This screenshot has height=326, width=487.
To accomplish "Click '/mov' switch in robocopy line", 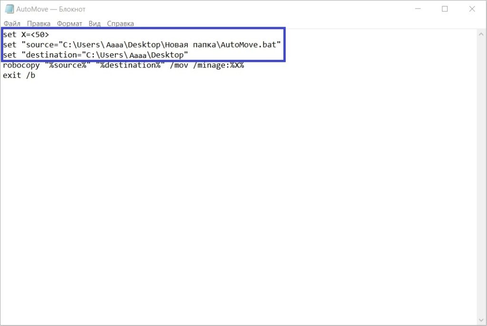I will [x=179, y=65].
